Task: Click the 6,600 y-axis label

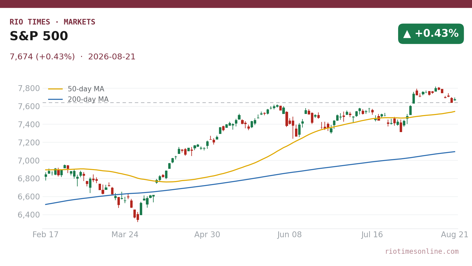Action: [x=29, y=197]
